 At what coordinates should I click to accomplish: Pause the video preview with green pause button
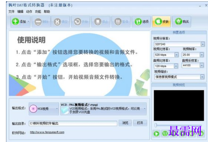165,134
